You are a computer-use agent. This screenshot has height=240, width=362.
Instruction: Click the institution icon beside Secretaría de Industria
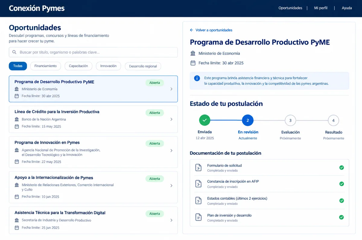17,220
